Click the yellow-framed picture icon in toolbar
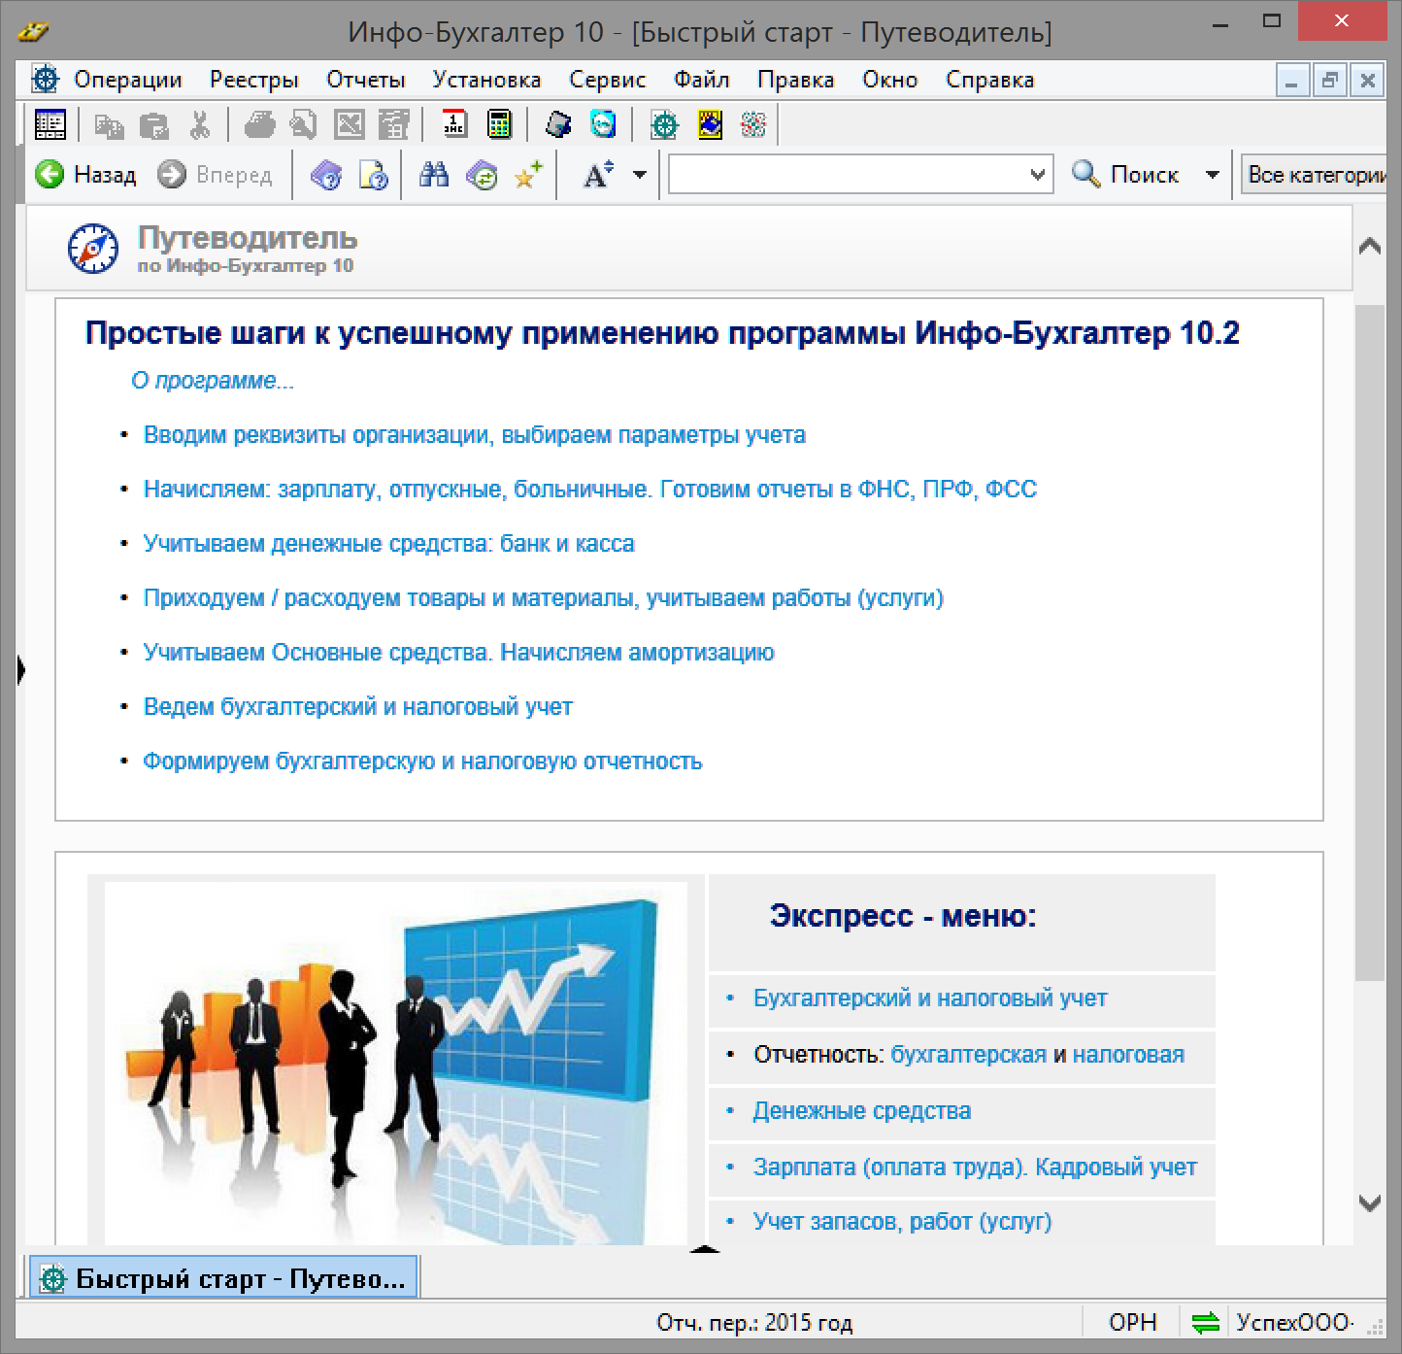The image size is (1402, 1354). click(710, 124)
